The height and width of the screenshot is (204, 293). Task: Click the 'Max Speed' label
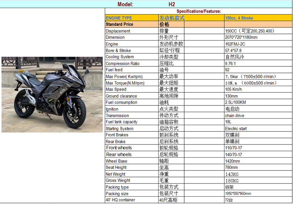(x=116, y=89)
